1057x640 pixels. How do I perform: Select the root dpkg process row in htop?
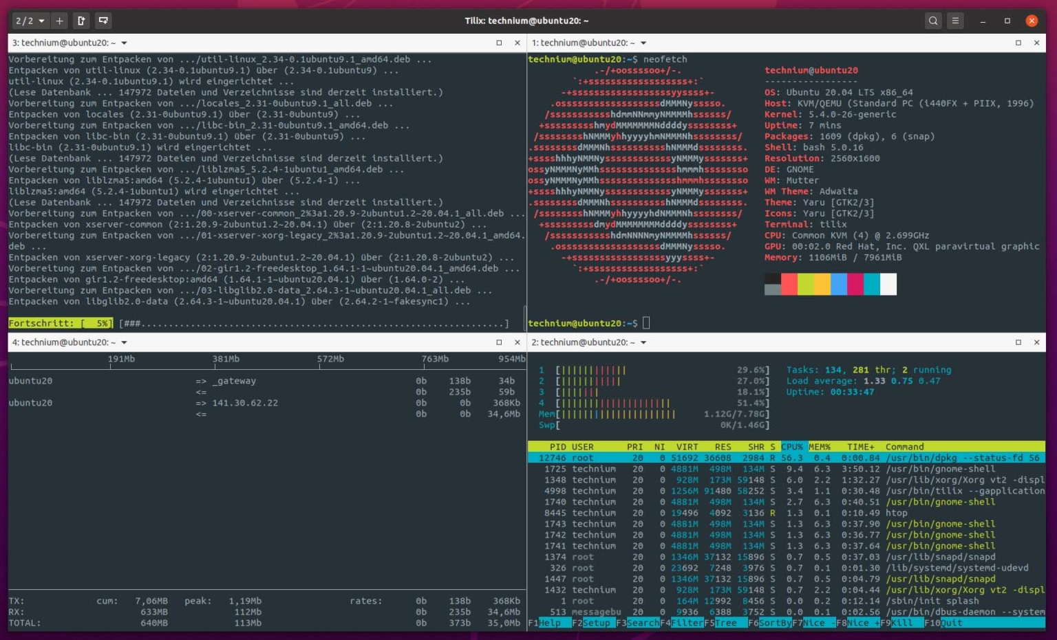[688, 457]
